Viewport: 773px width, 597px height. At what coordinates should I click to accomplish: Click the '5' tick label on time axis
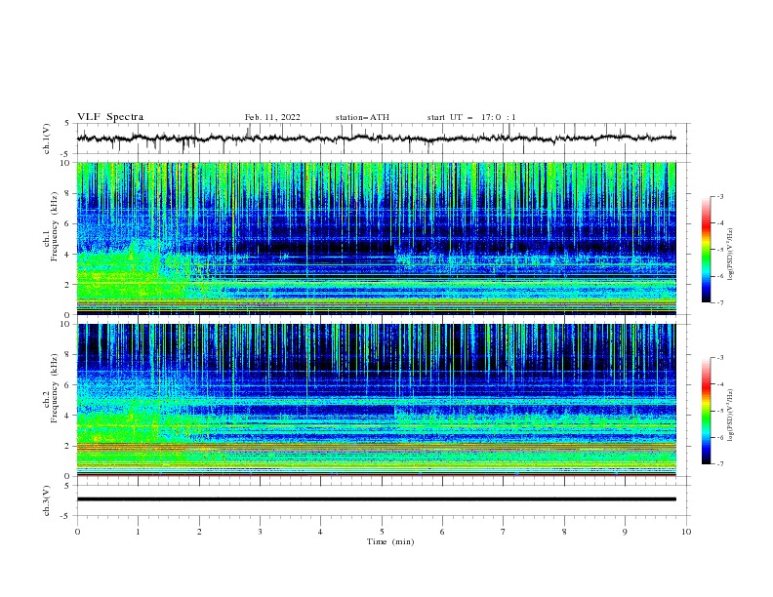point(382,532)
